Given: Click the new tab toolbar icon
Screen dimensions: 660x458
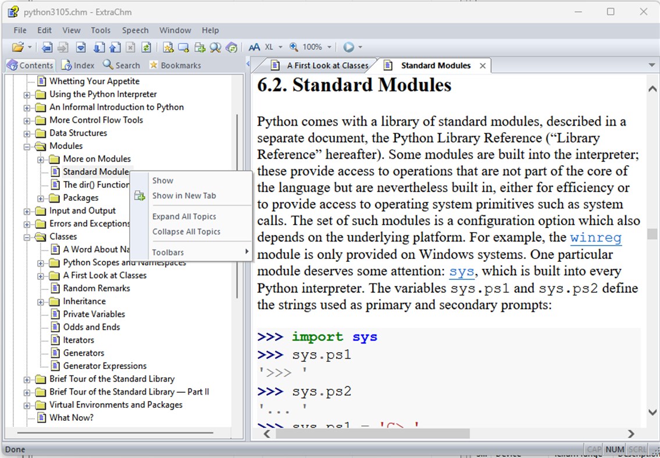Looking at the screenshot, I should point(199,47).
